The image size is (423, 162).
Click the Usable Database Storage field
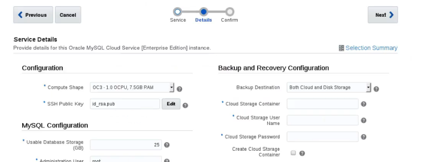tap(126, 145)
